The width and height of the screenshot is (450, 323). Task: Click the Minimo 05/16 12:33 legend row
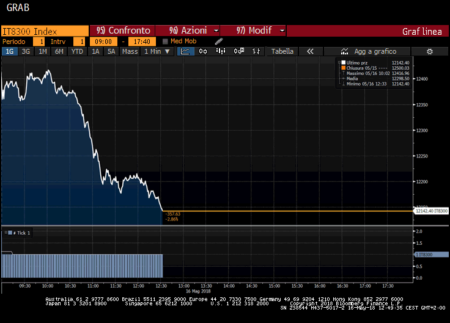point(375,84)
